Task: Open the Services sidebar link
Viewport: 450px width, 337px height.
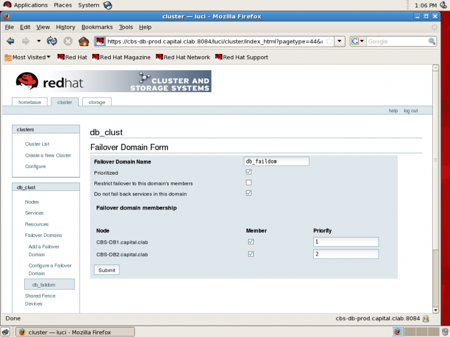Action: (x=34, y=213)
